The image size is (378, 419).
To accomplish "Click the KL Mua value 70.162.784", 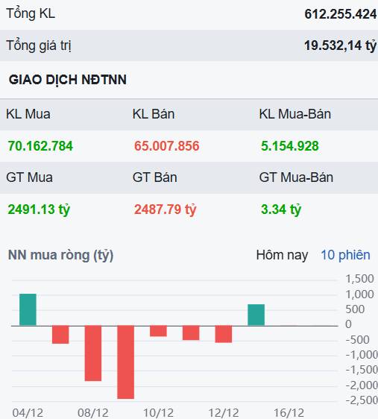I will [x=40, y=146].
